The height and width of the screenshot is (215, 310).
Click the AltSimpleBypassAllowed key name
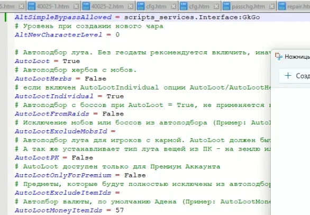click(63, 17)
